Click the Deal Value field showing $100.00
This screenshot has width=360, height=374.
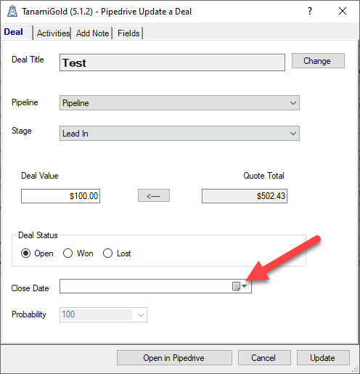60,196
